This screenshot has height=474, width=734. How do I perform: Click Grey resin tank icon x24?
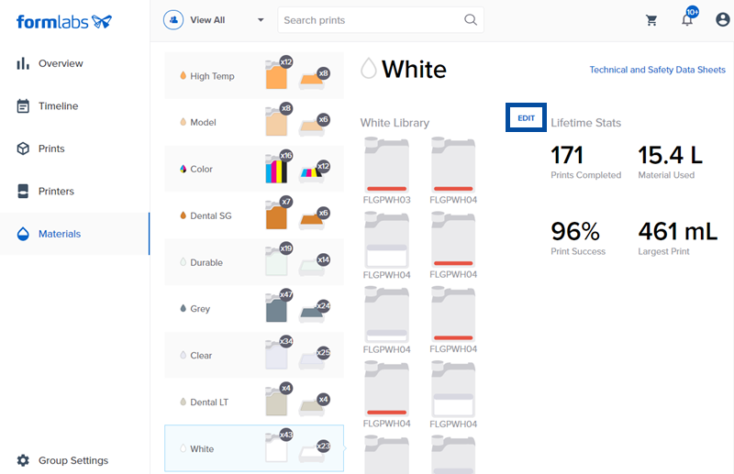tap(312, 313)
